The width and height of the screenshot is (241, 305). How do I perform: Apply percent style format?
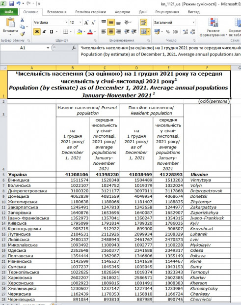(x=168, y=31)
